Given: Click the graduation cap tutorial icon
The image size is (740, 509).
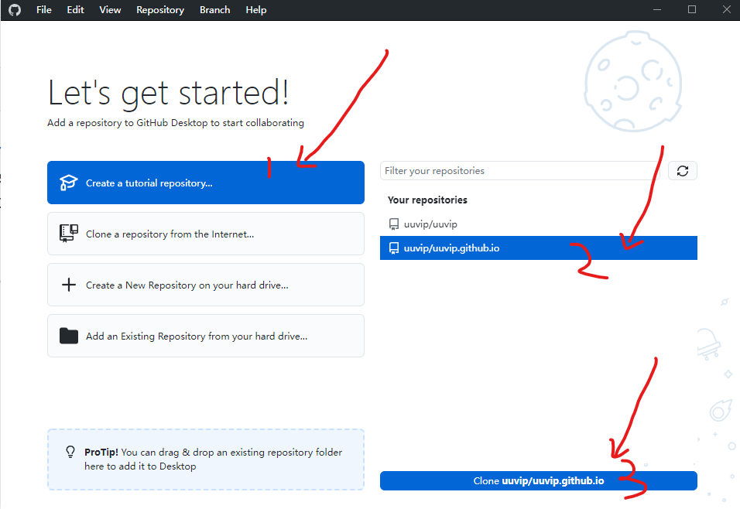Looking at the screenshot, I should [68, 183].
